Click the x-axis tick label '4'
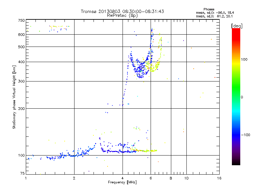 point(123,178)
